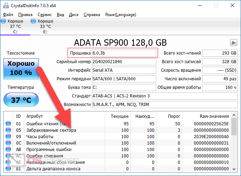Screen dimensions: 241x176
Task: Open the Диск menu
Action: [x=74, y=15]
